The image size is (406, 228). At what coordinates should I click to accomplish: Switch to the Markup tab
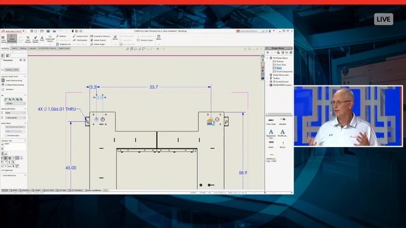click(23, 48)
